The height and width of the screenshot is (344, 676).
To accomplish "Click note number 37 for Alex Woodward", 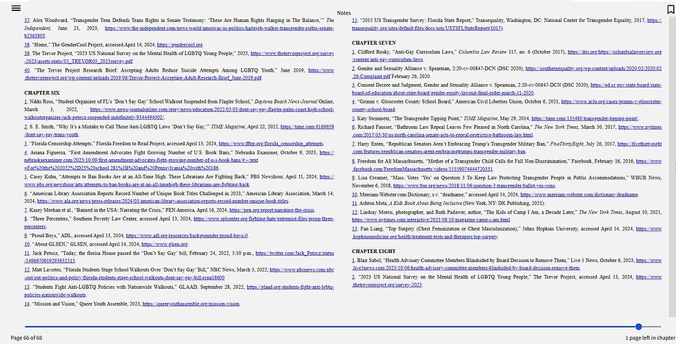I will 27,20.
